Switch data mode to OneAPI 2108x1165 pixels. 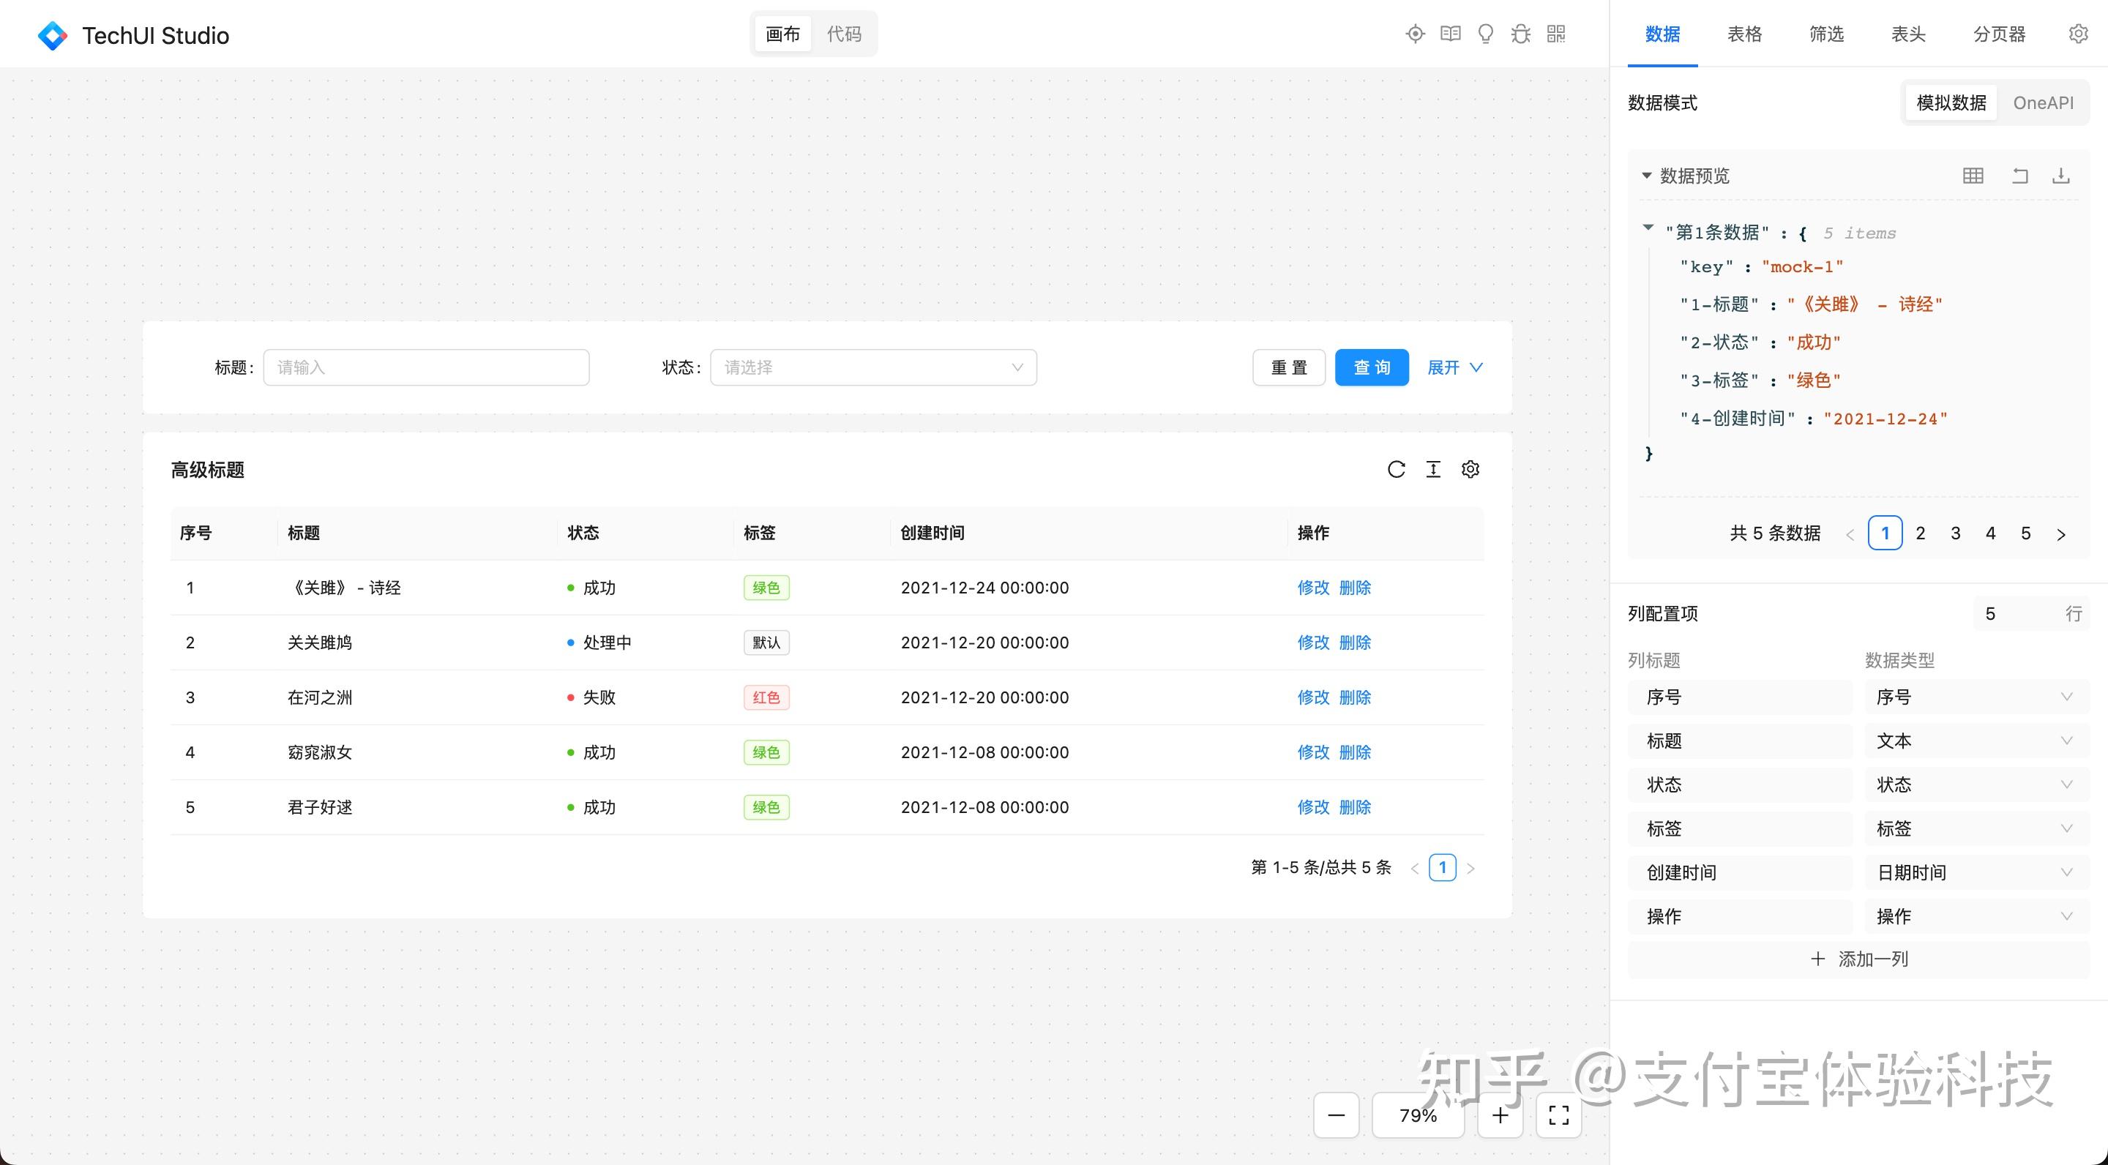coord(2044,102)
